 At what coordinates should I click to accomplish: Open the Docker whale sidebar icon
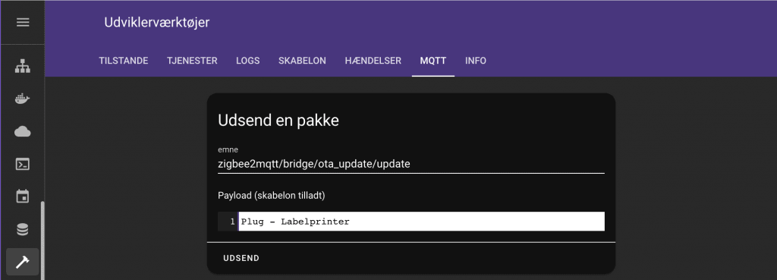click(23, 99)
